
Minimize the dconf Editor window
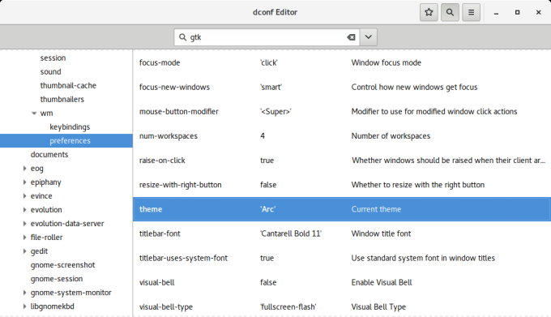496,13
